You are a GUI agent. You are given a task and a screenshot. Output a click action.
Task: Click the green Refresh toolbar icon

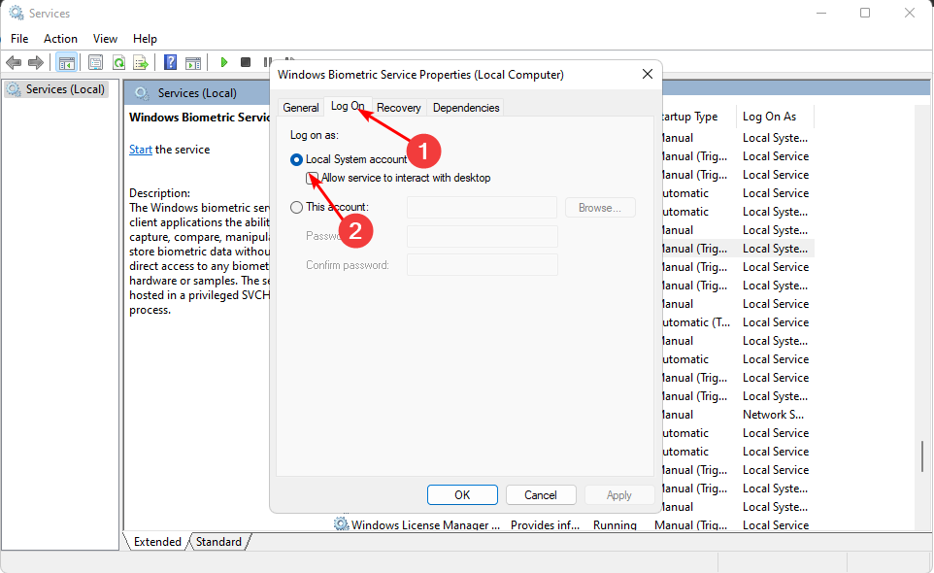coord(118,62)
